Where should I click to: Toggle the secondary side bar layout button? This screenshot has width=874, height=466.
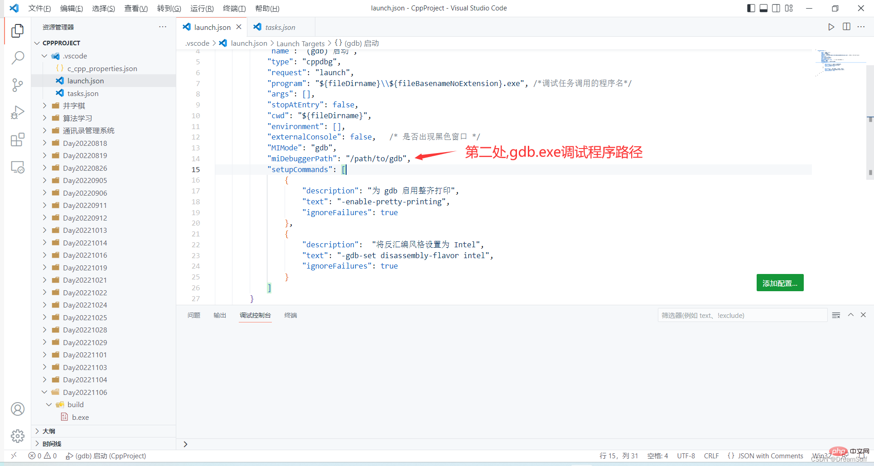(x=776, y=8)
